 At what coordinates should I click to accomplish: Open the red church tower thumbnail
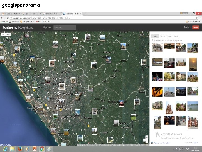click(x=169, y=108)
